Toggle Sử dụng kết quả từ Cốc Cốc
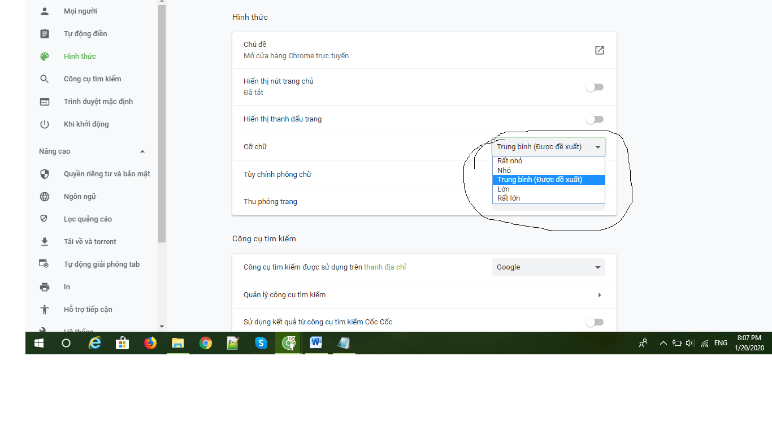This screenshot has width=772, height=434. coord(595,322)
